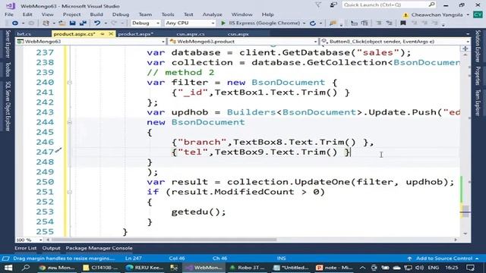Screen dimensions: 486x273
Task: Open the File menu
Action: coord(9,14)
